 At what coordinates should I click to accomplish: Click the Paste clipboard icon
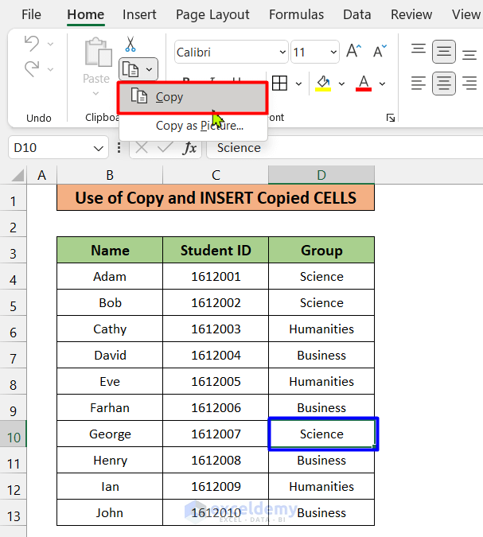pos(96,54)
